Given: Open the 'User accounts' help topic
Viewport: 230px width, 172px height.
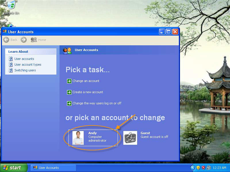Looking at the screenshot, I should coord(24,59).
